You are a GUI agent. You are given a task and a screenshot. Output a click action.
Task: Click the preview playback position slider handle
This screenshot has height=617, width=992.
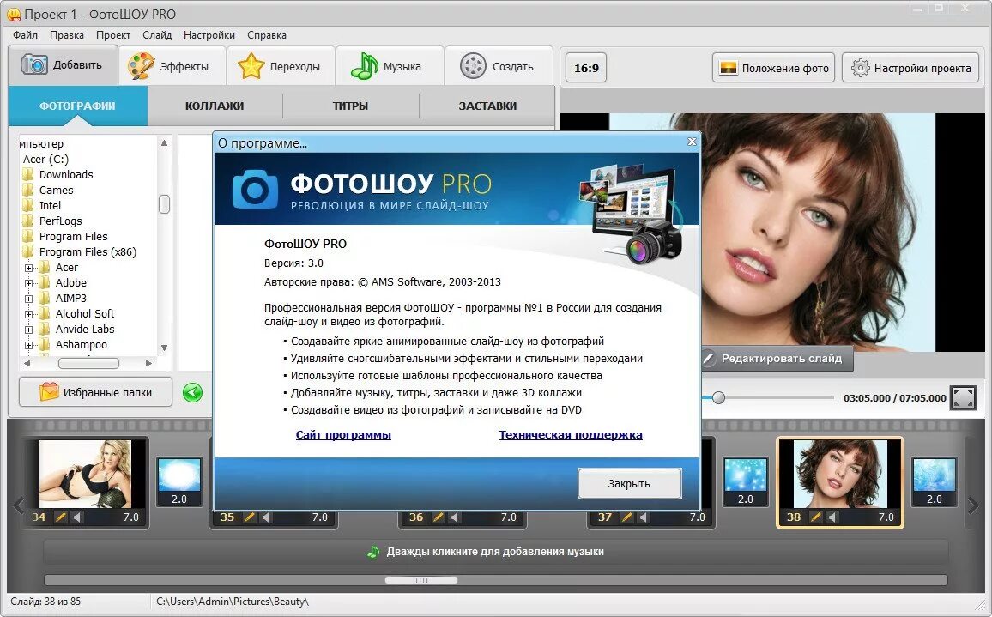pos(718,398)
